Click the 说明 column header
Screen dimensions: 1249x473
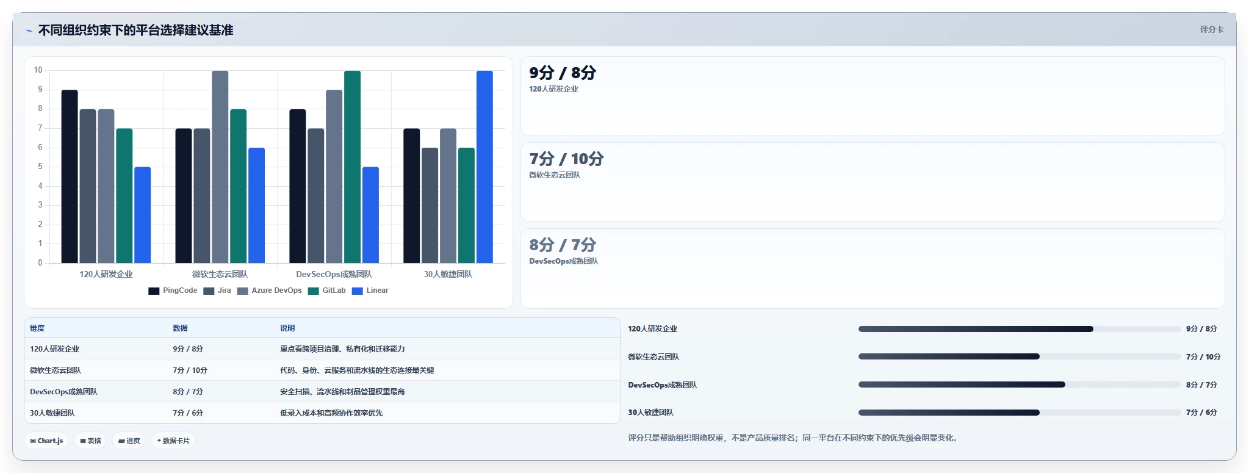[x=287, y=328]
